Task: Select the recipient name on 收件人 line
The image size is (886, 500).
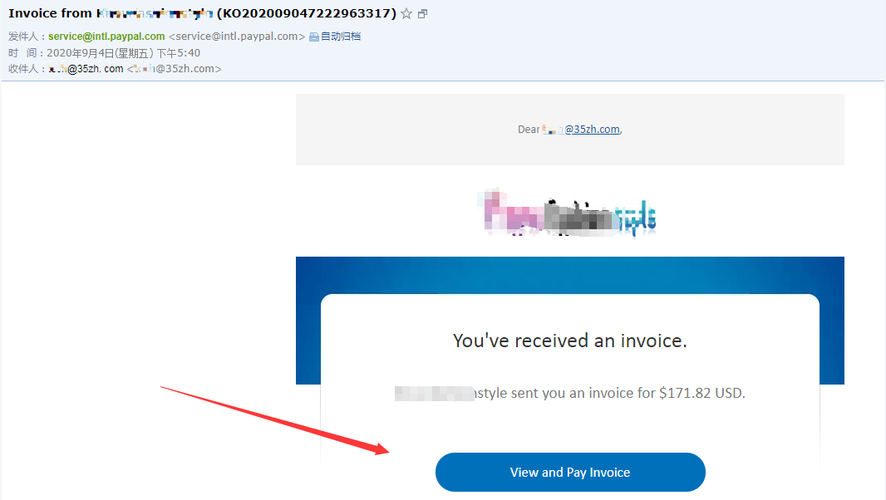Action: tap(86, 69)
